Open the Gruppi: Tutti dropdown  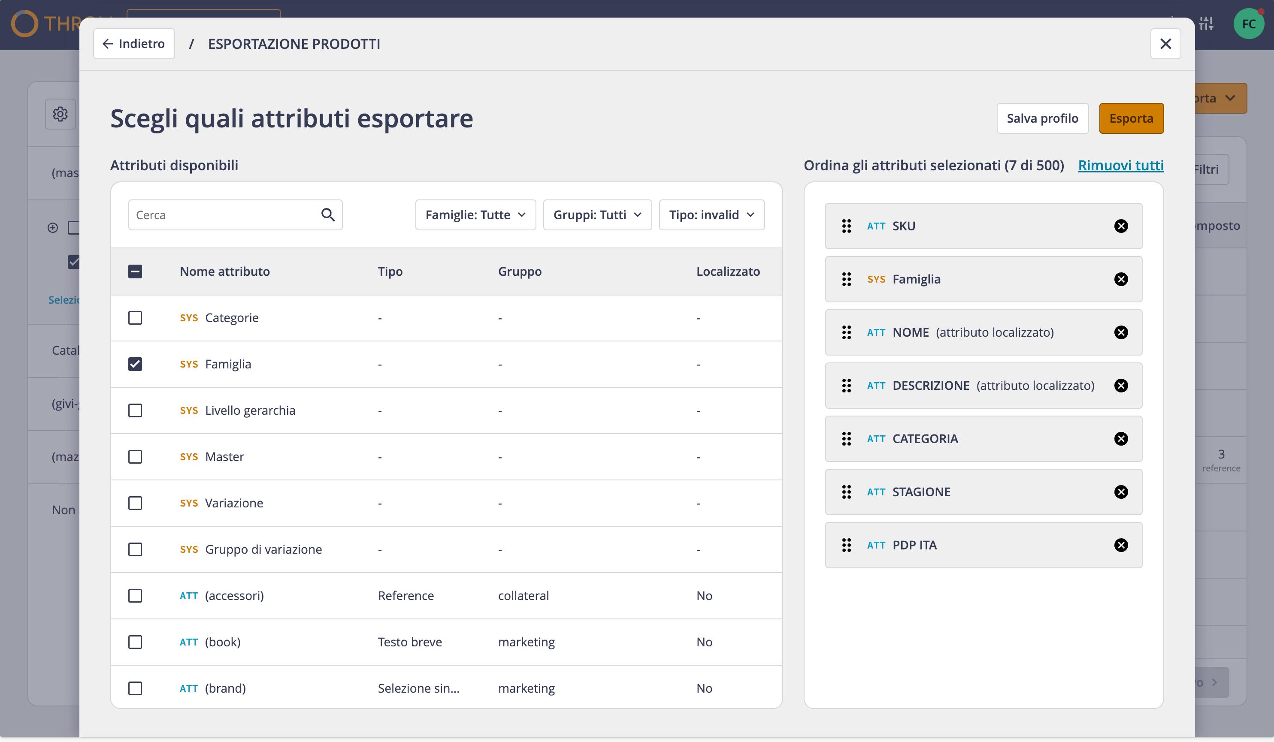coord(597,215)
